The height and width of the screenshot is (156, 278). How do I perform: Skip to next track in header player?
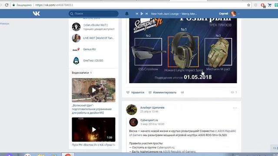click(x=147, y=13)
